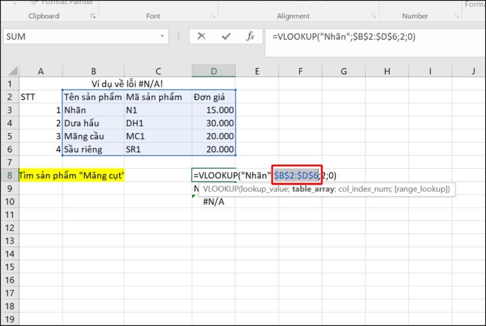The image size is (486, 326).
Task: Click the cell with product code SR1
Action: pyautogui.click(x=157, y=149)
